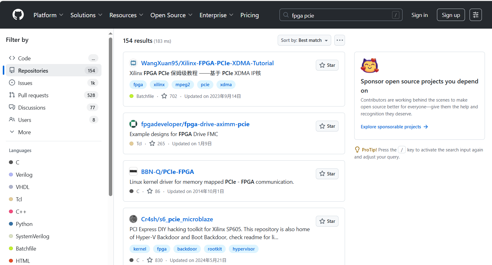The width and height of the screenshot is (492, 265).
Task: Open Cr4sh/s6_pcie_microblaze repository link
Action: tap(177, 219)
